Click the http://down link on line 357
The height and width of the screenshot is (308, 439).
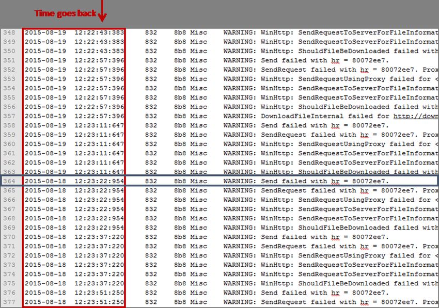pyautogui.click(x=416, y=116)
